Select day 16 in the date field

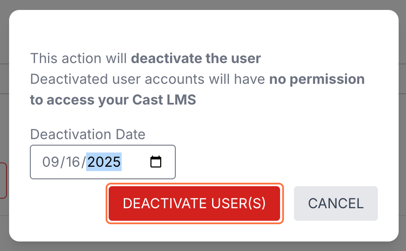pyautogui.click(x=73, y=162)
